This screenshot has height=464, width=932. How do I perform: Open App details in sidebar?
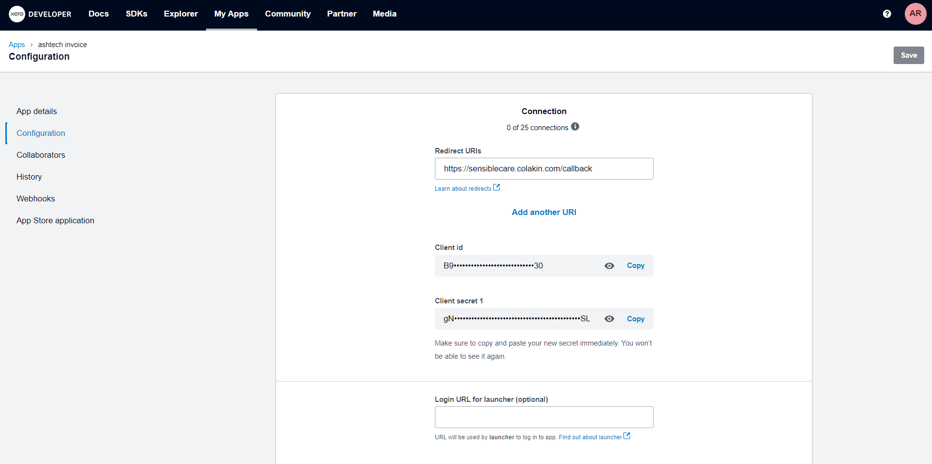point(37,111)
